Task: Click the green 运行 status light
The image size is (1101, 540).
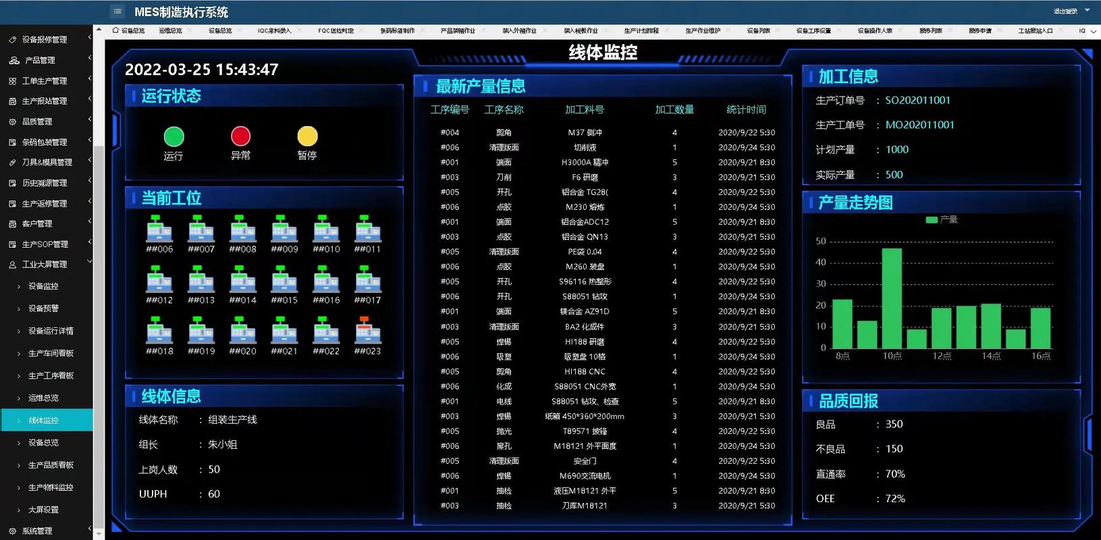Action: click(173, 137)
